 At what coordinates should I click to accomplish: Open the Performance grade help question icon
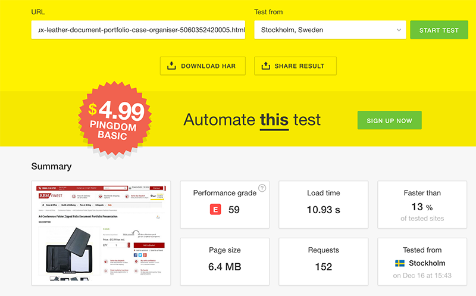(262, 188)
